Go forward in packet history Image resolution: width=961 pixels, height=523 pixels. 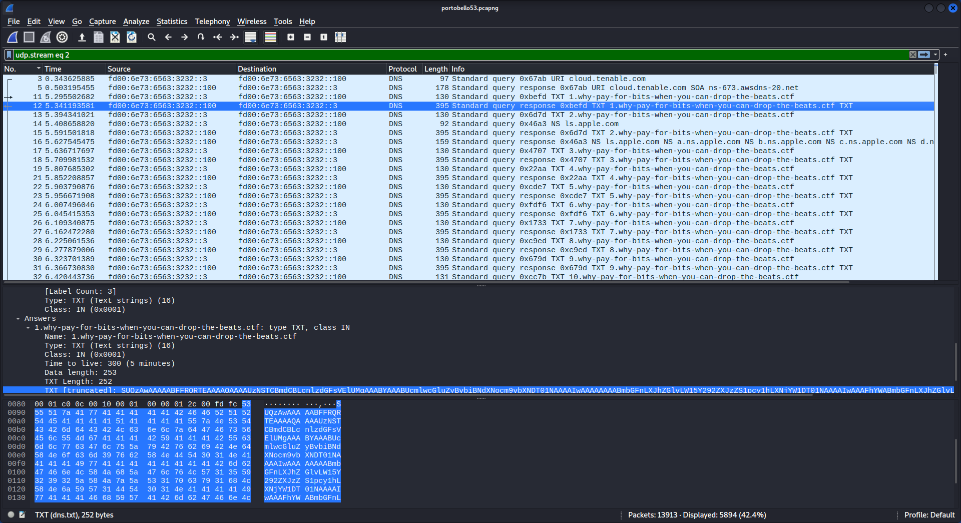pyautogui.click(x=185, y=37)
